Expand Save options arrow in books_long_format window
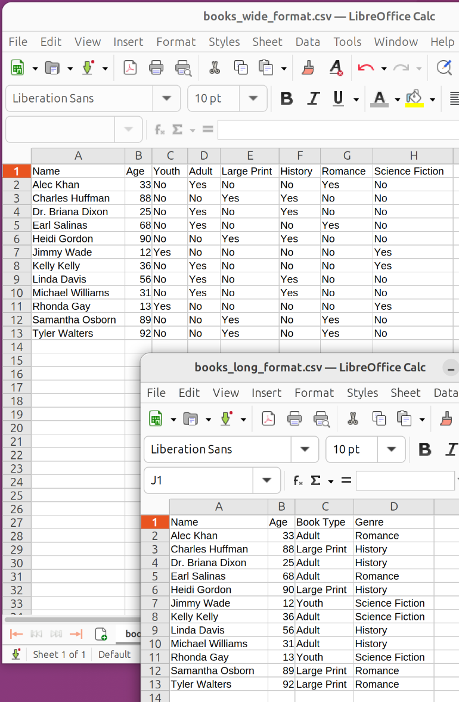The image size is (459, 702). coord(243,420)
